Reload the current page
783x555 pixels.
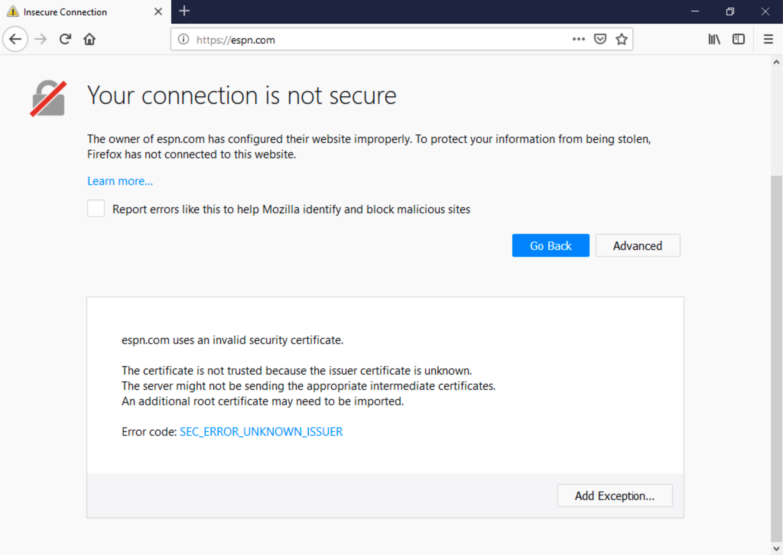(65, 39)
